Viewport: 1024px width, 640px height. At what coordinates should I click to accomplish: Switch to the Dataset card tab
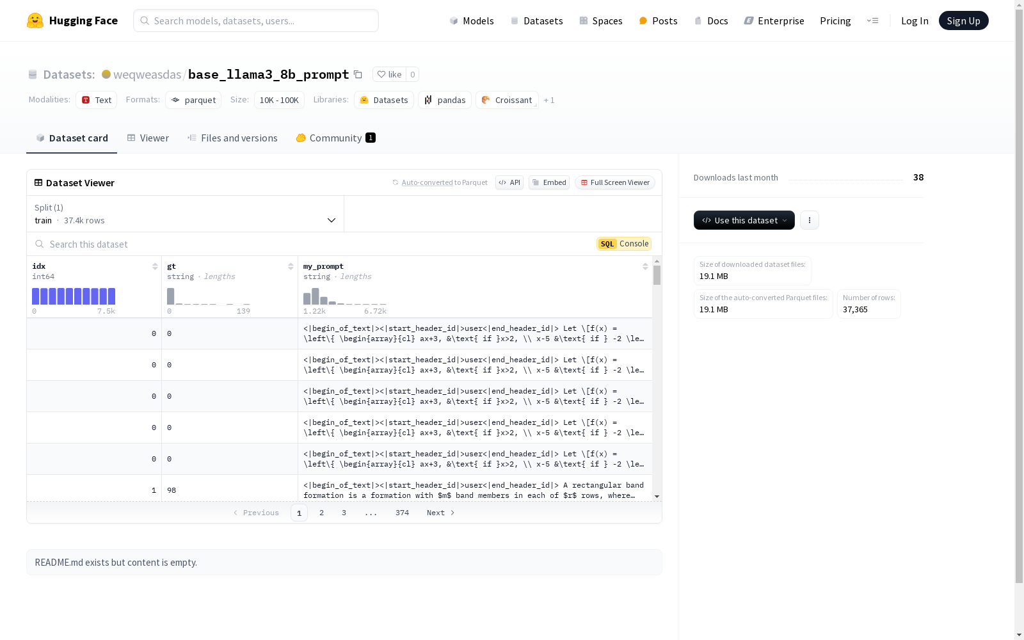click(x=72, y=138)
